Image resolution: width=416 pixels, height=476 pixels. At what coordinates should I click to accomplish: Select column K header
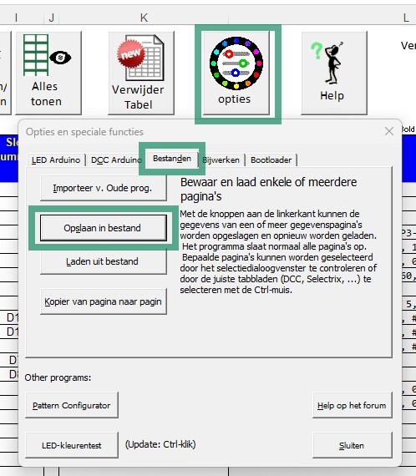(x=144, y=18)
